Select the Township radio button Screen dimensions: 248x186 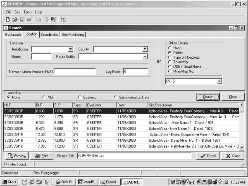170,62
